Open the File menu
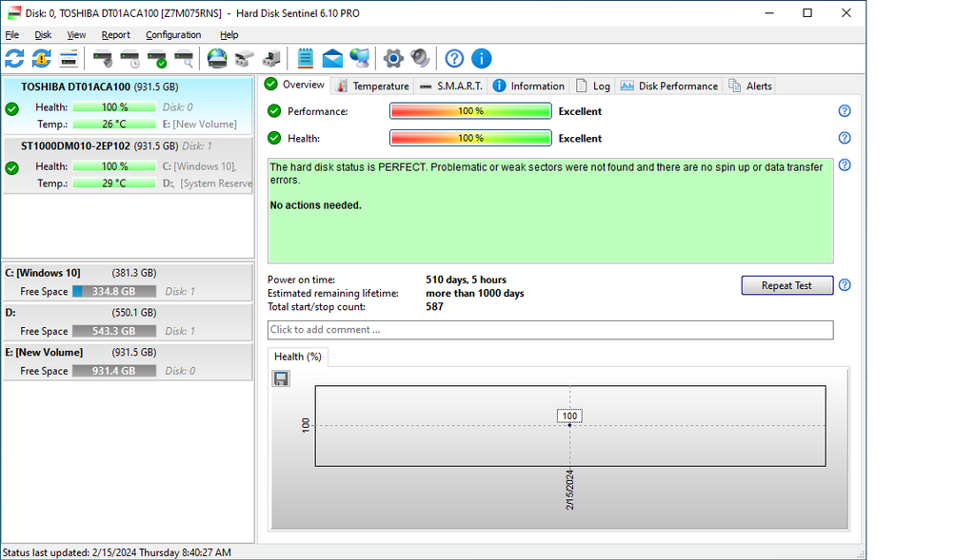The image size is (975, 560). pyautogui.click(x=11, y=35)
